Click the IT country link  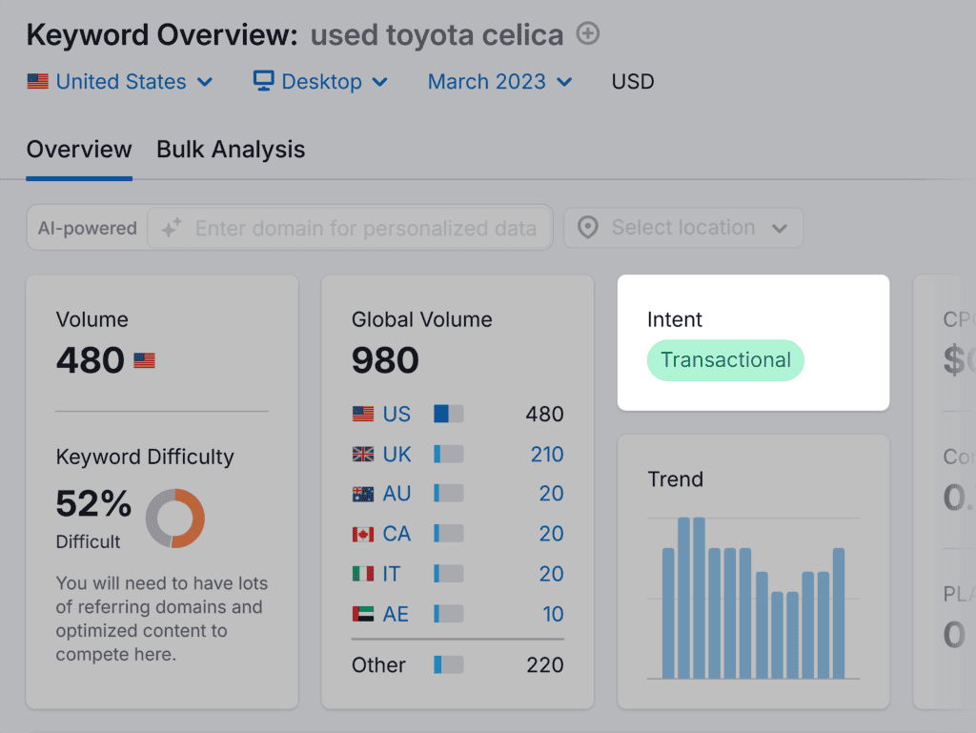[x=391, y=575]
